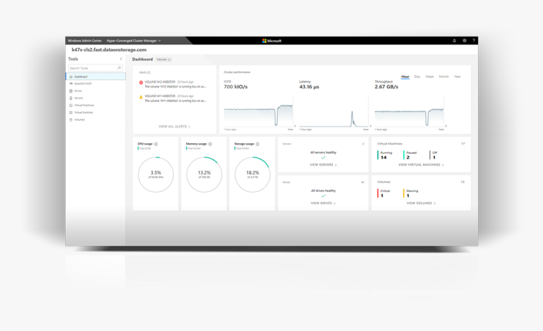Click the CPU usage 3.5% gauge
The width and height of the screenshot is (543, 331).
(156, 175)
